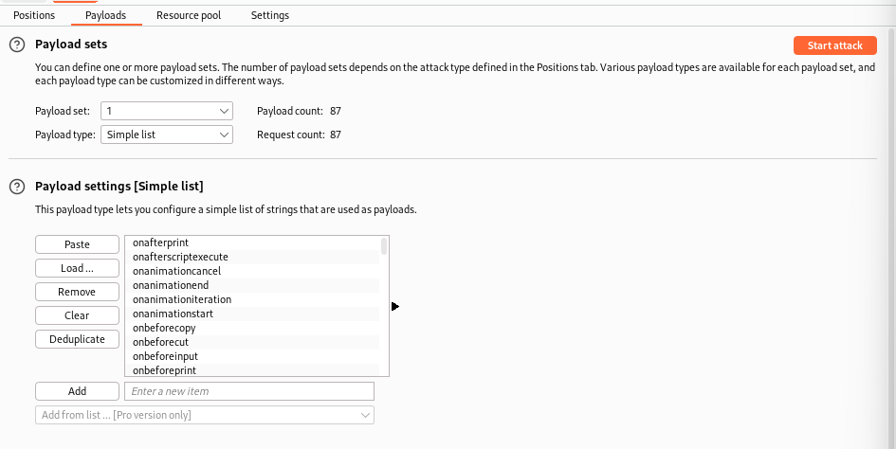Click the Add button
The image size is (896, 449).
[x=77, y=391]
